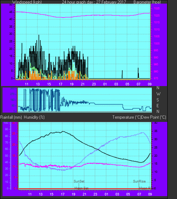Click the Windspeed (kph) axis title
This screenshot has width=177, height=199.
pos(27,2)
